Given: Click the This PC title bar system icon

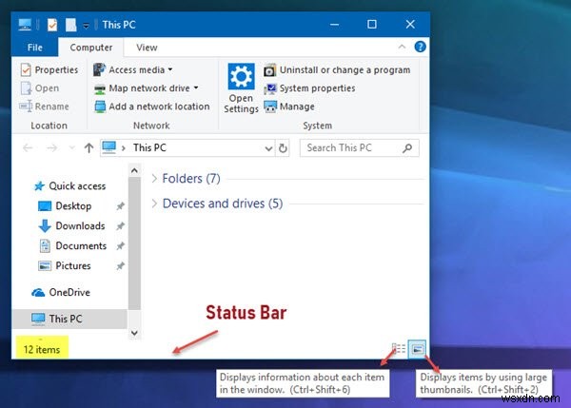Looking at the screenshot, I should [25, 25].
